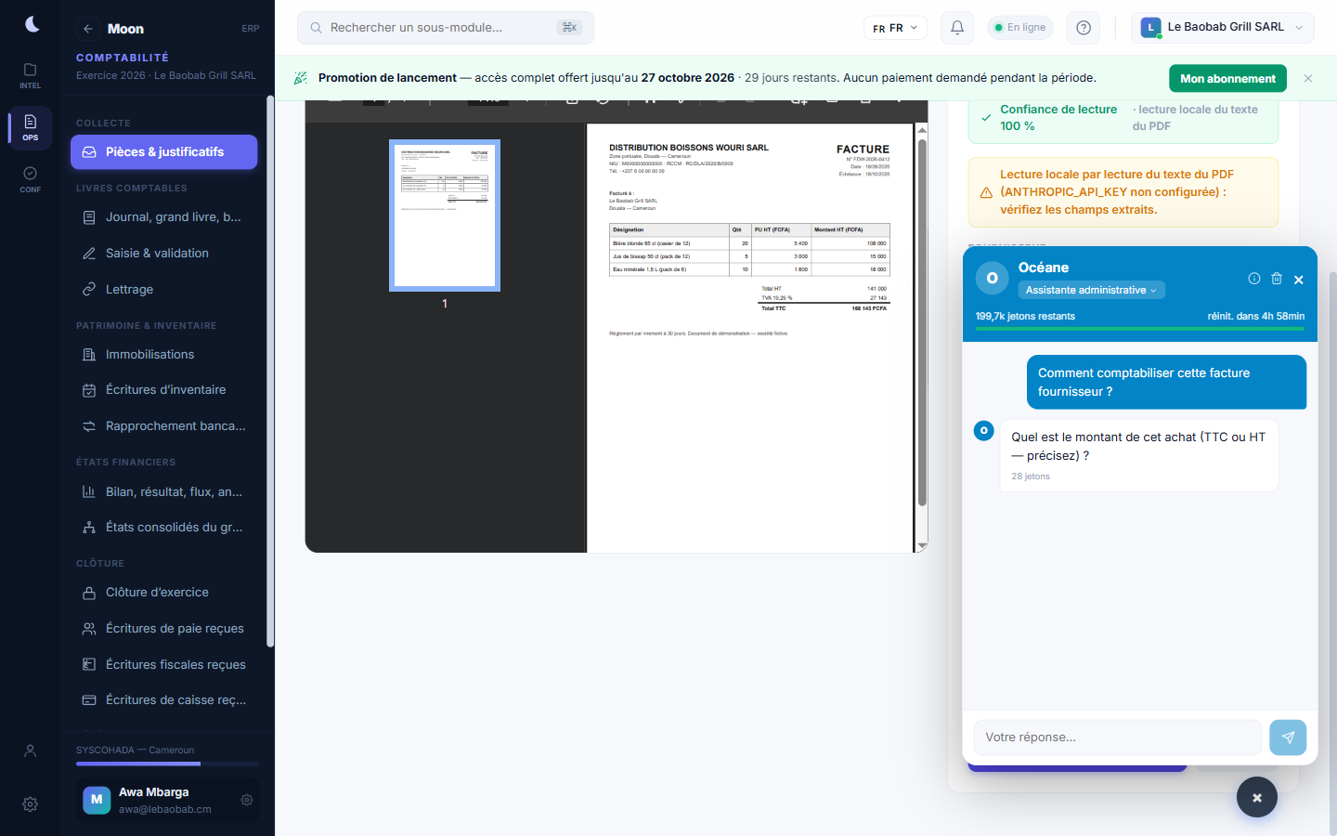Open the help question mark icon

pos(1084,28)
